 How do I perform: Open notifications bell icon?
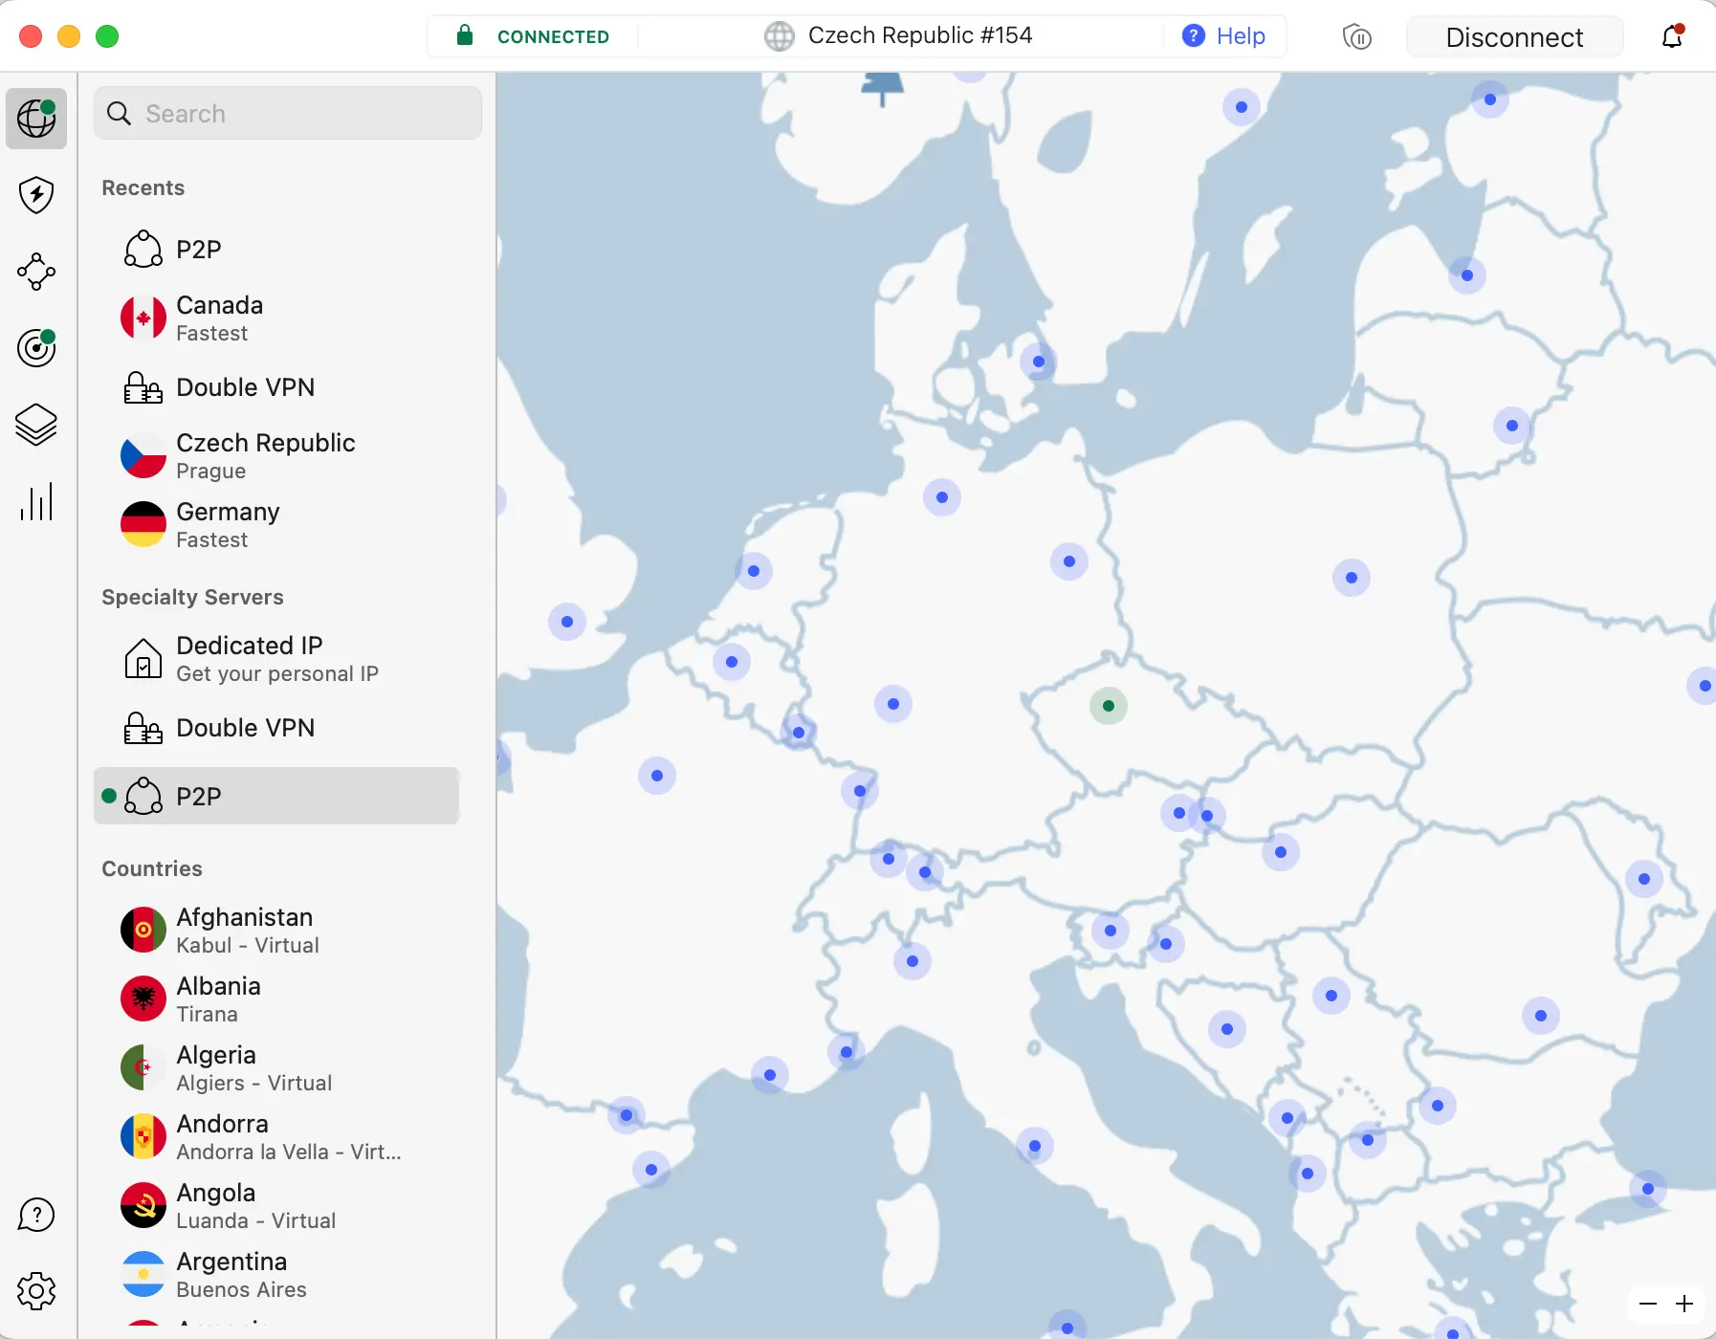coord(1673,36)
